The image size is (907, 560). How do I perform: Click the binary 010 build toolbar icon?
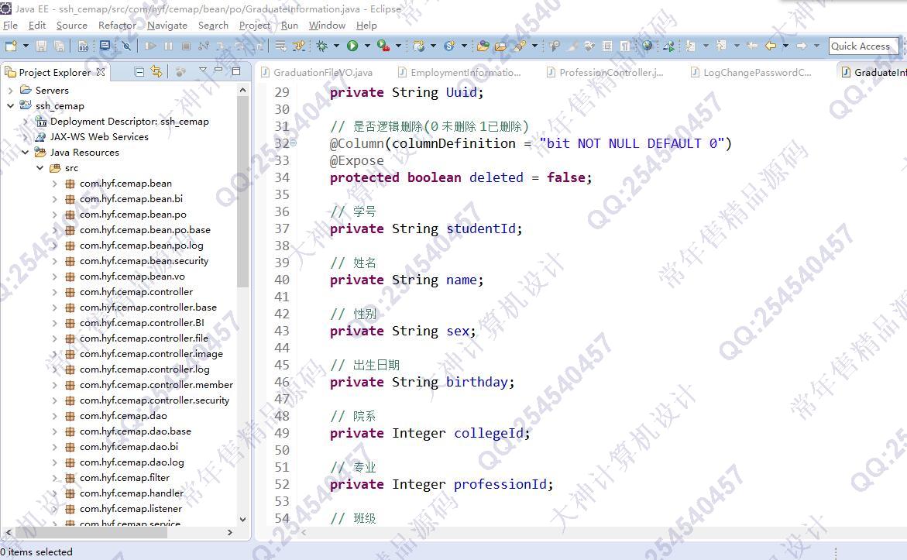(84, 46)
